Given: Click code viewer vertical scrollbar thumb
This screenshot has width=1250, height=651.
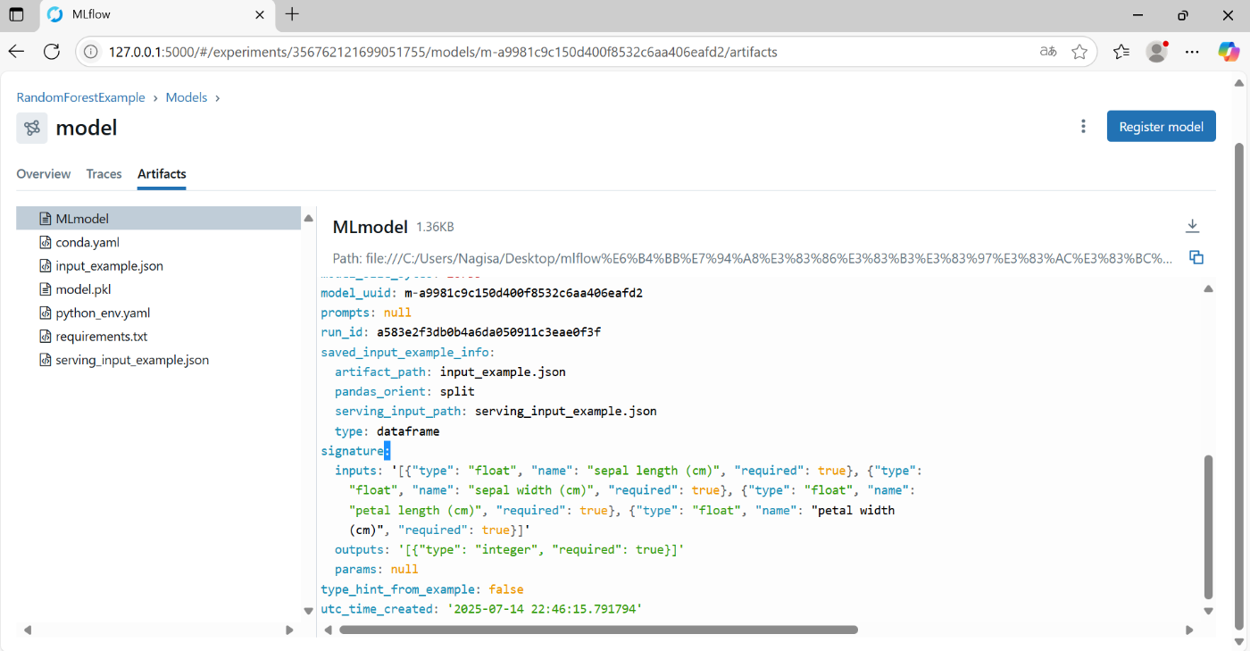Looking at the screenshot, I should click(x=1209, y=527).
